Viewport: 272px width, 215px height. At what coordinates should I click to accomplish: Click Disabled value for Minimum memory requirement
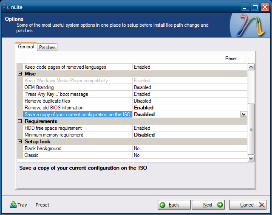click(144, 135)
